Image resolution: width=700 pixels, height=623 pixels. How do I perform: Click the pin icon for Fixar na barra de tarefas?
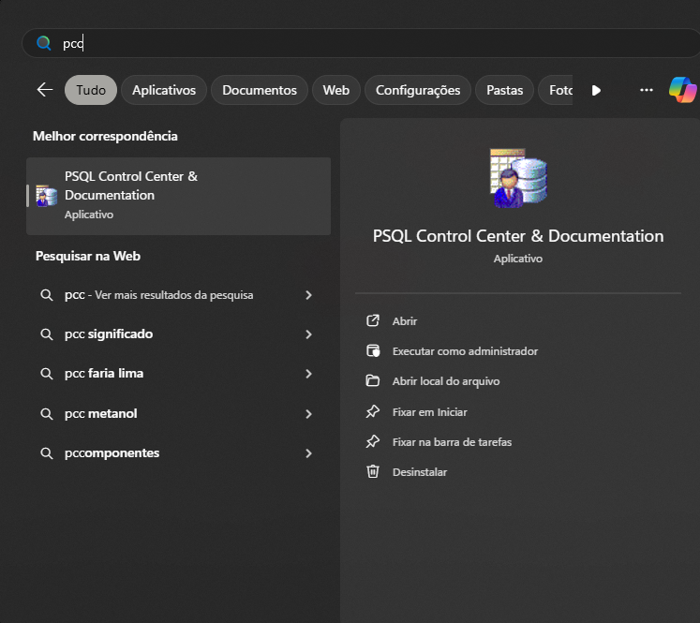(x=373, y=441)
